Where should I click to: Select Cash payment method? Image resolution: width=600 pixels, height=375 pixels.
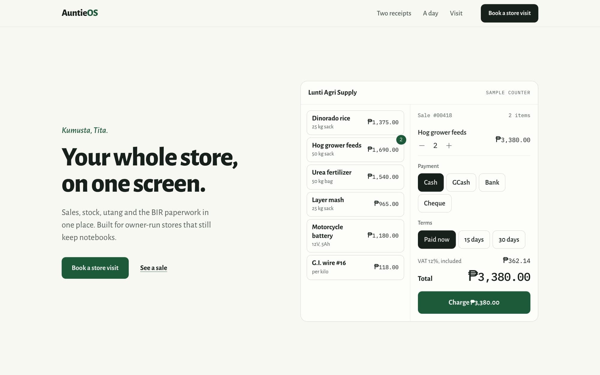430,182
